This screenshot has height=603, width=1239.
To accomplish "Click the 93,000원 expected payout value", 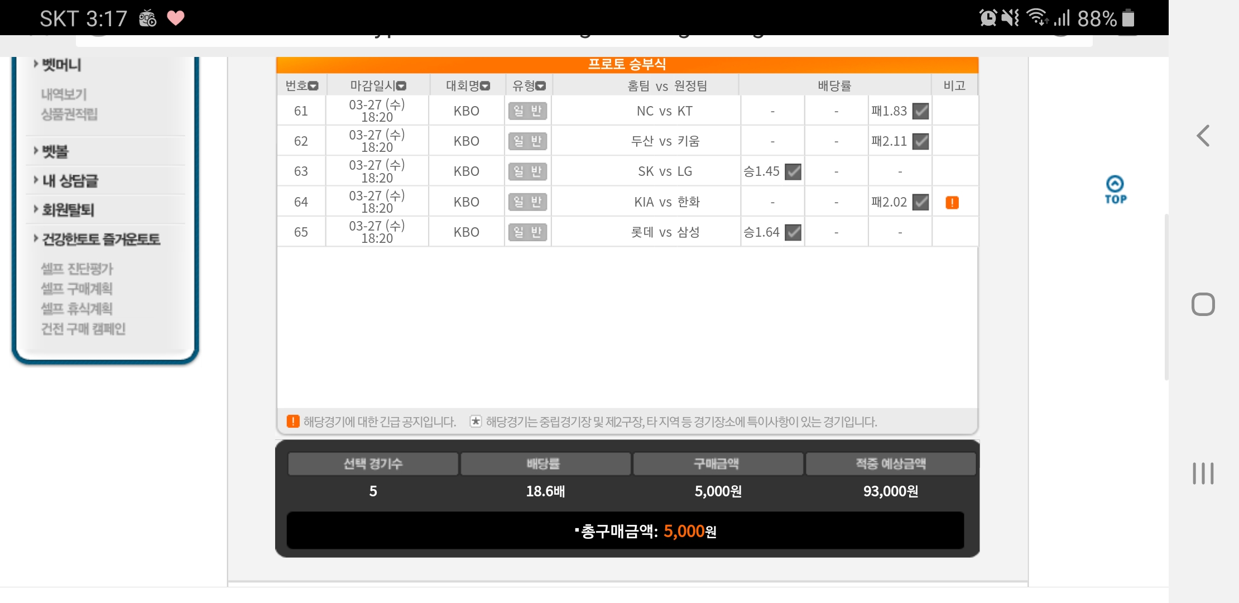I will 891,491.
